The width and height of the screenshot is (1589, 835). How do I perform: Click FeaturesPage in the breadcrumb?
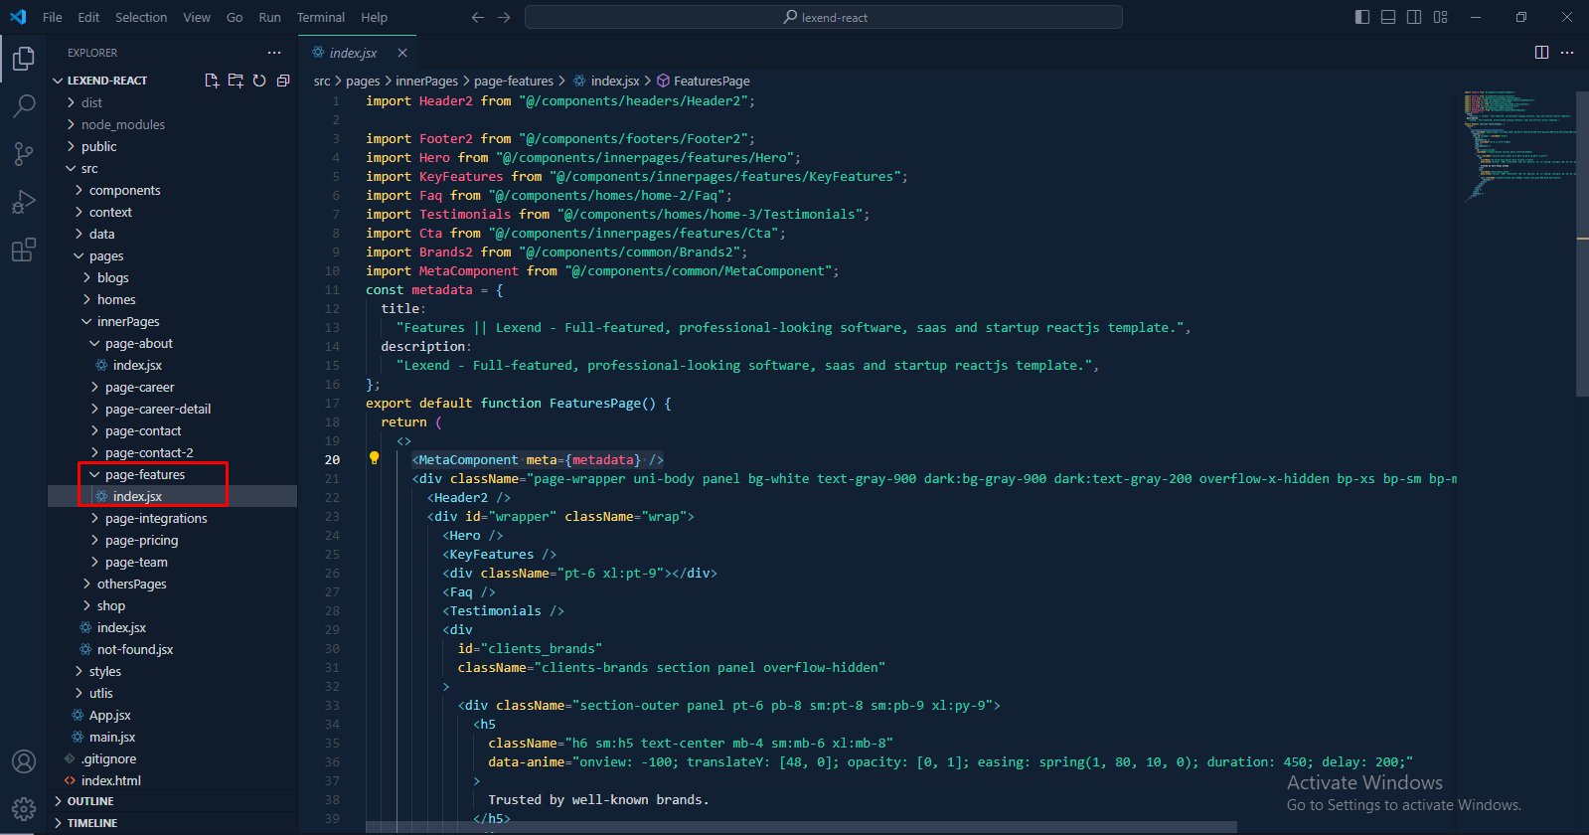click(711, 81)
